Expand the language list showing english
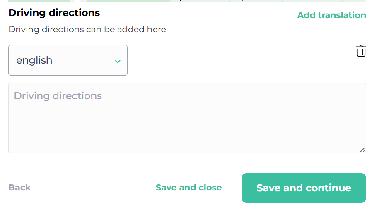The image size is (384, 207). pos(68,60)
